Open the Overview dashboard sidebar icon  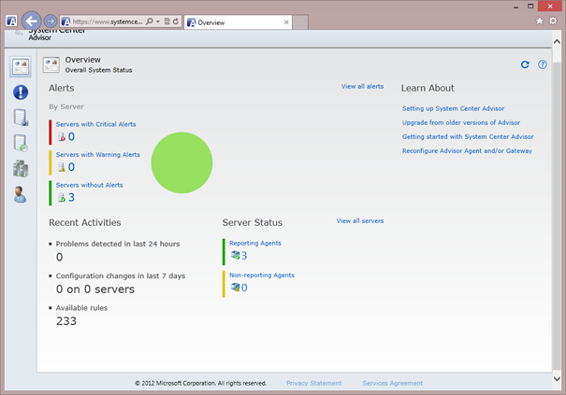pyautogui.click(x=21, y=66)
